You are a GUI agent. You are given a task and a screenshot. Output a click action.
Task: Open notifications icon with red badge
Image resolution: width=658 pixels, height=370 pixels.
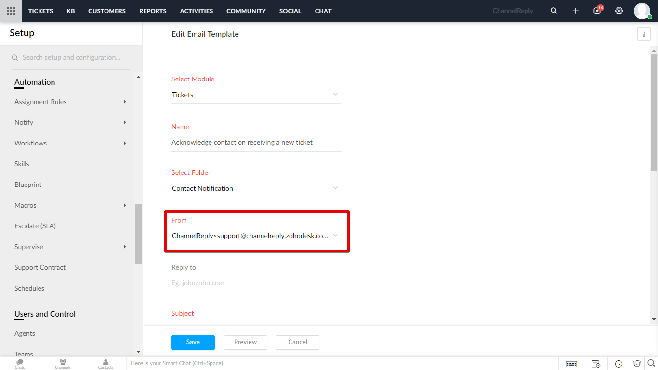(x=597, y=10)
